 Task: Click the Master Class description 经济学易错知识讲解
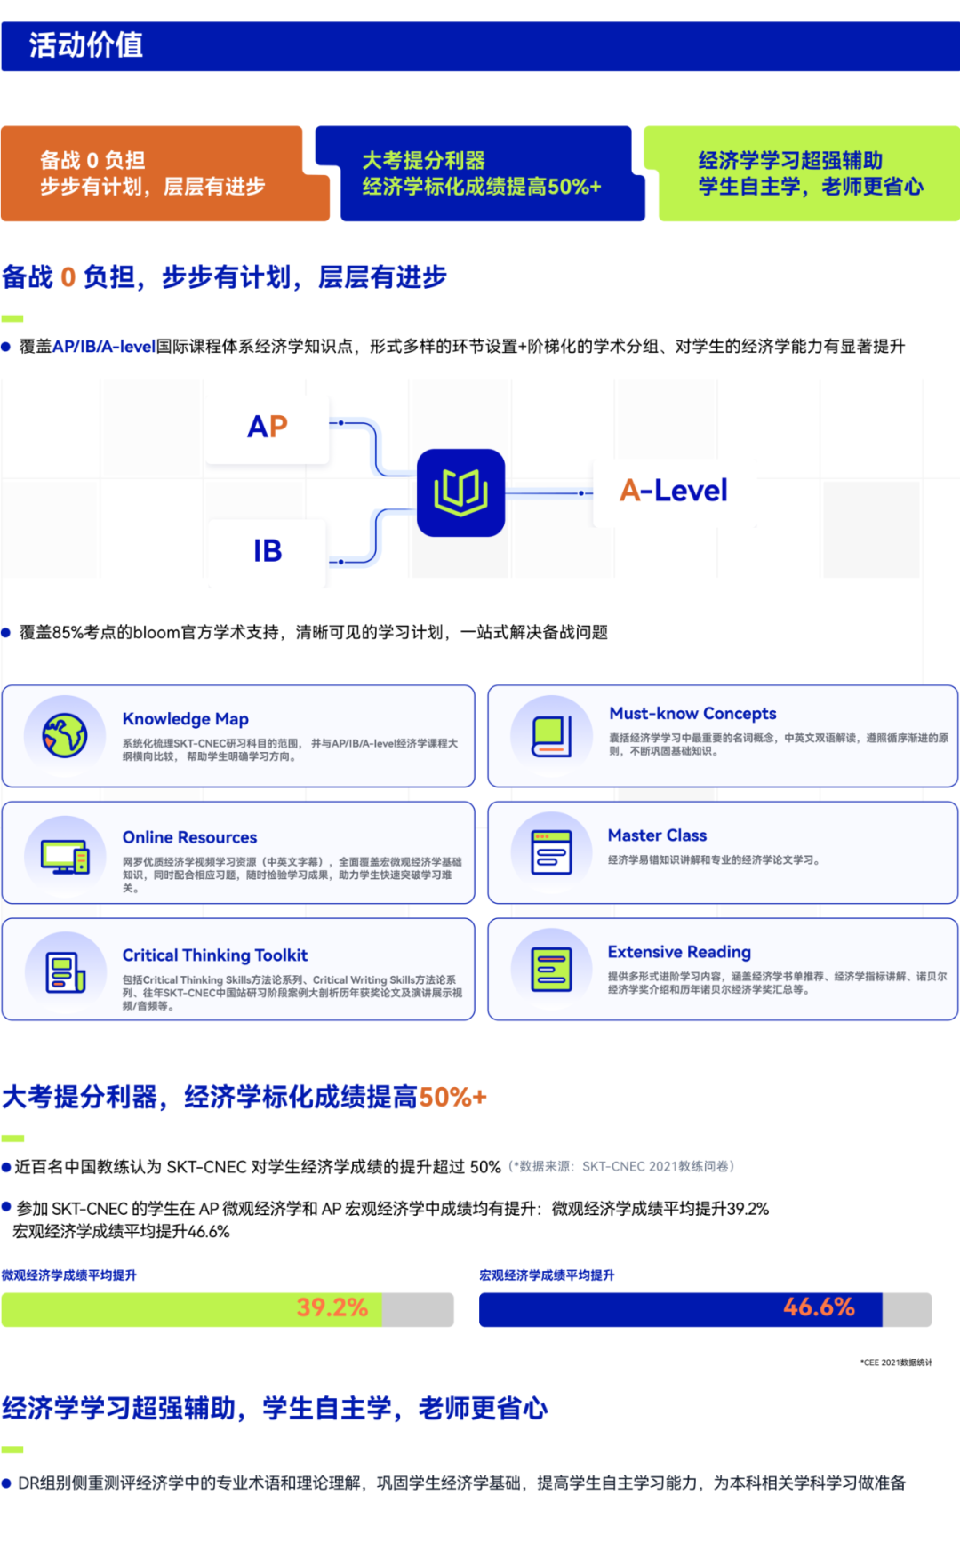point(714,860)
